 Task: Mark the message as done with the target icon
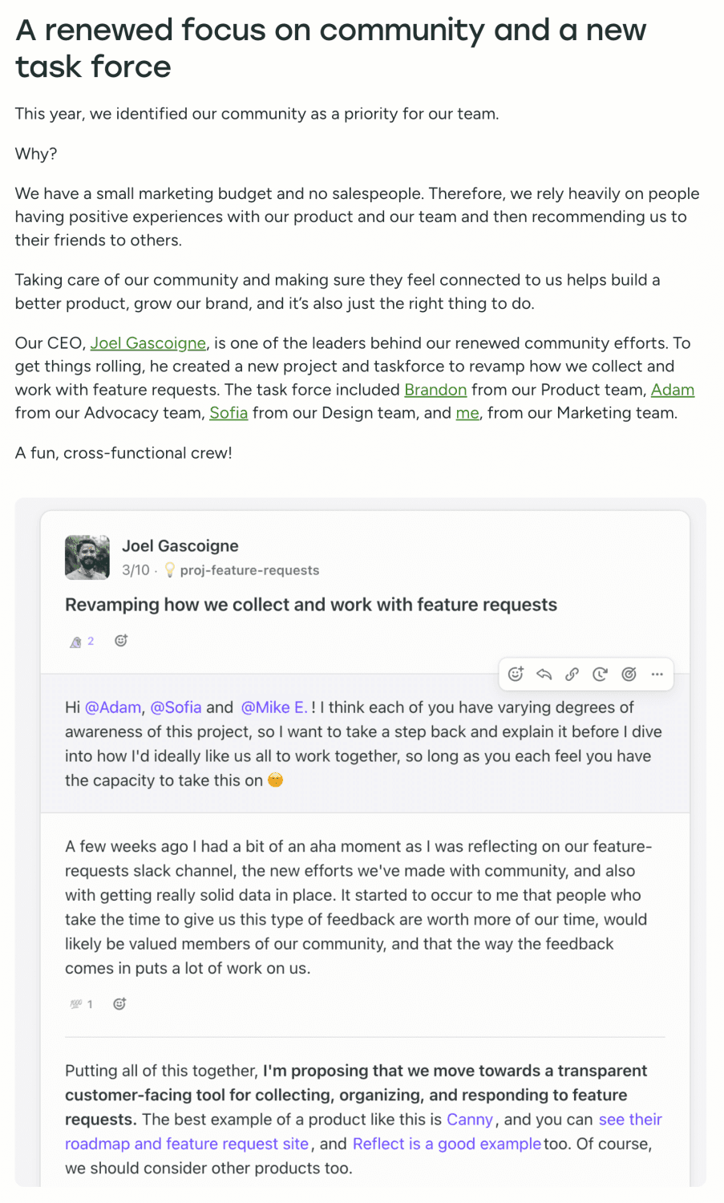tap(629, 674)
